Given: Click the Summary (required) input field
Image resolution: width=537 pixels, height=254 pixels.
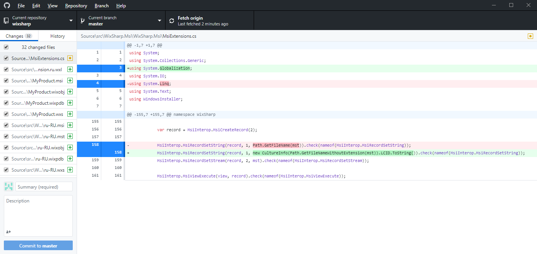Looking at the screenshot, I should click(44, 187).
